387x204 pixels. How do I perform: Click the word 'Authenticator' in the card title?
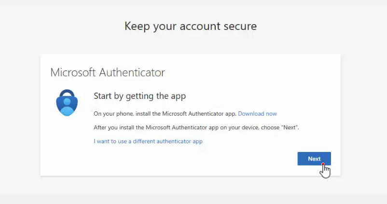pyautogui.click(x=132, y=72)
